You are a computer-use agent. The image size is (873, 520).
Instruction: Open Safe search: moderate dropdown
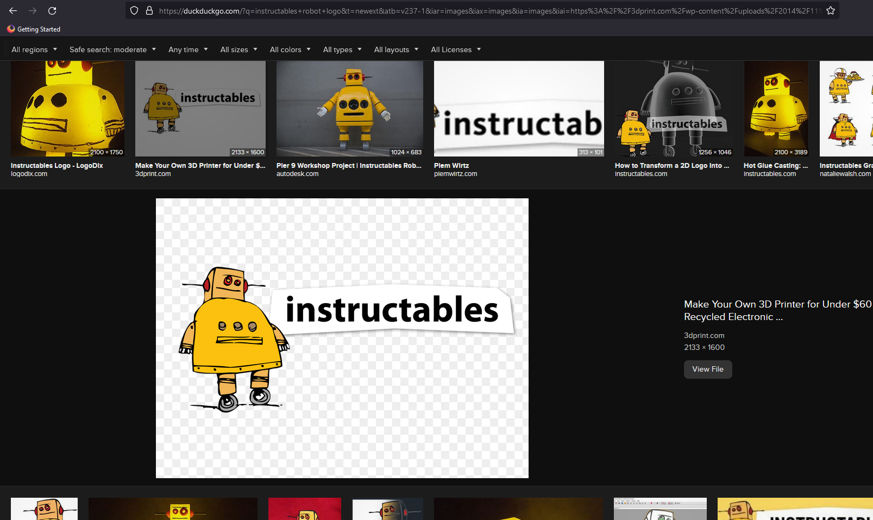[112, 49]
